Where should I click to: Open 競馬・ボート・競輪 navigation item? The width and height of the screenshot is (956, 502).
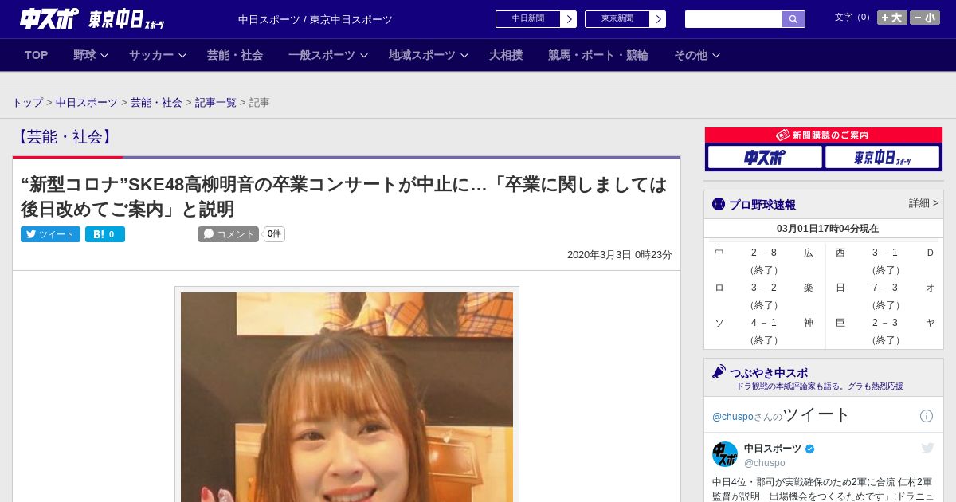pyautogui.click(x=598, y=55)
